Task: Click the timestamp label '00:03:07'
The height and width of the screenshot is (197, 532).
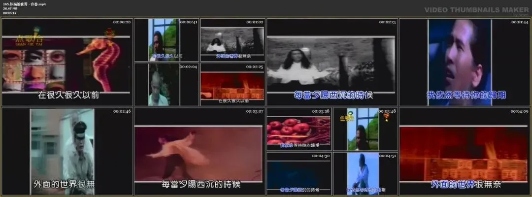Action: 255,111
